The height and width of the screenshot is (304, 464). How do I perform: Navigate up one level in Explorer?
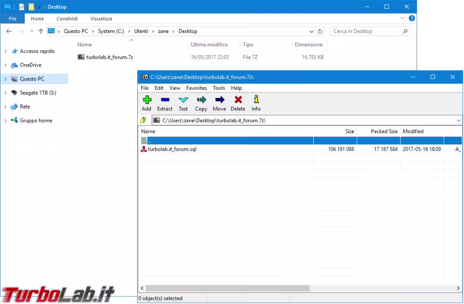pyautogui.click(x=41, y=31)
